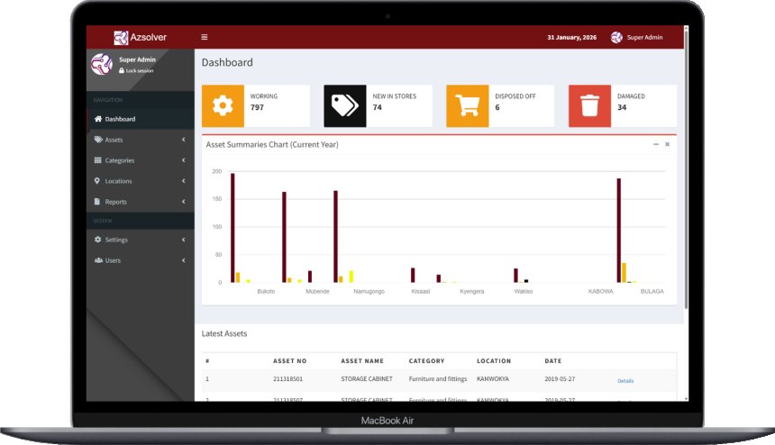Screen dimensions: 775x445
Task: Click the tall bar above Bukoto
Action: (232, 228)
